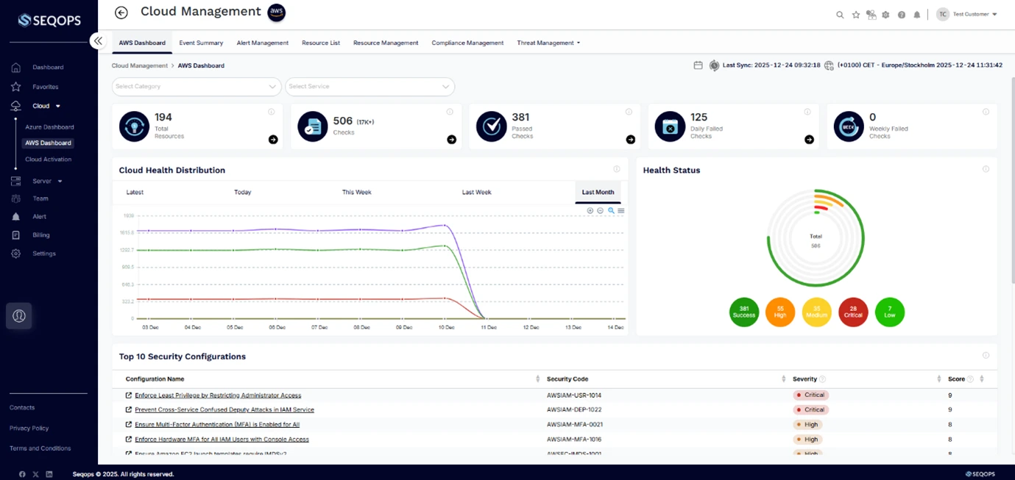Open the Select Service dropdown

point(369,87)
